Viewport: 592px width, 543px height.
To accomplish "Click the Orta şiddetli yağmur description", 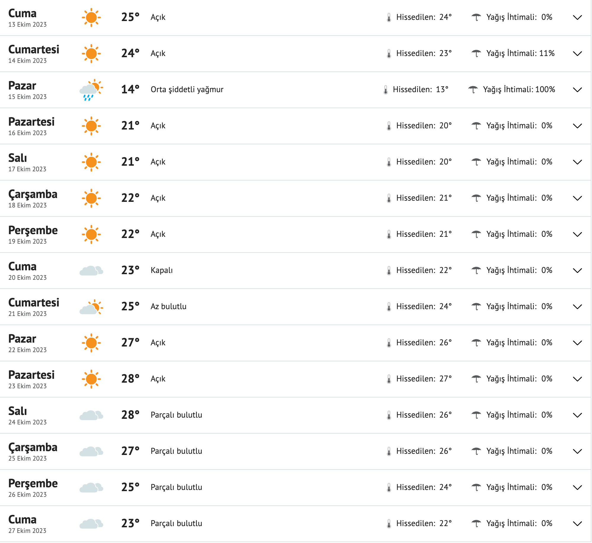I will coord(187,89).
